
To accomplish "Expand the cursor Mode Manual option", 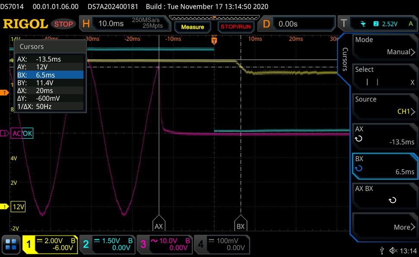I will pos(385,46).
